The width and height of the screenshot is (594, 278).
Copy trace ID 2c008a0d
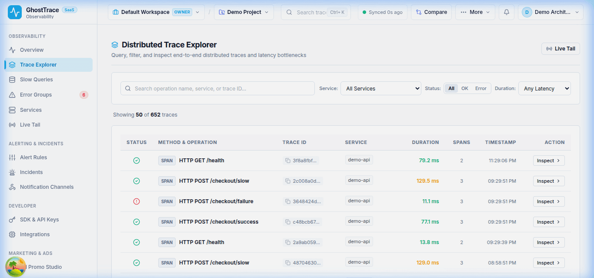pyautogui.click(x=288, y=181)
